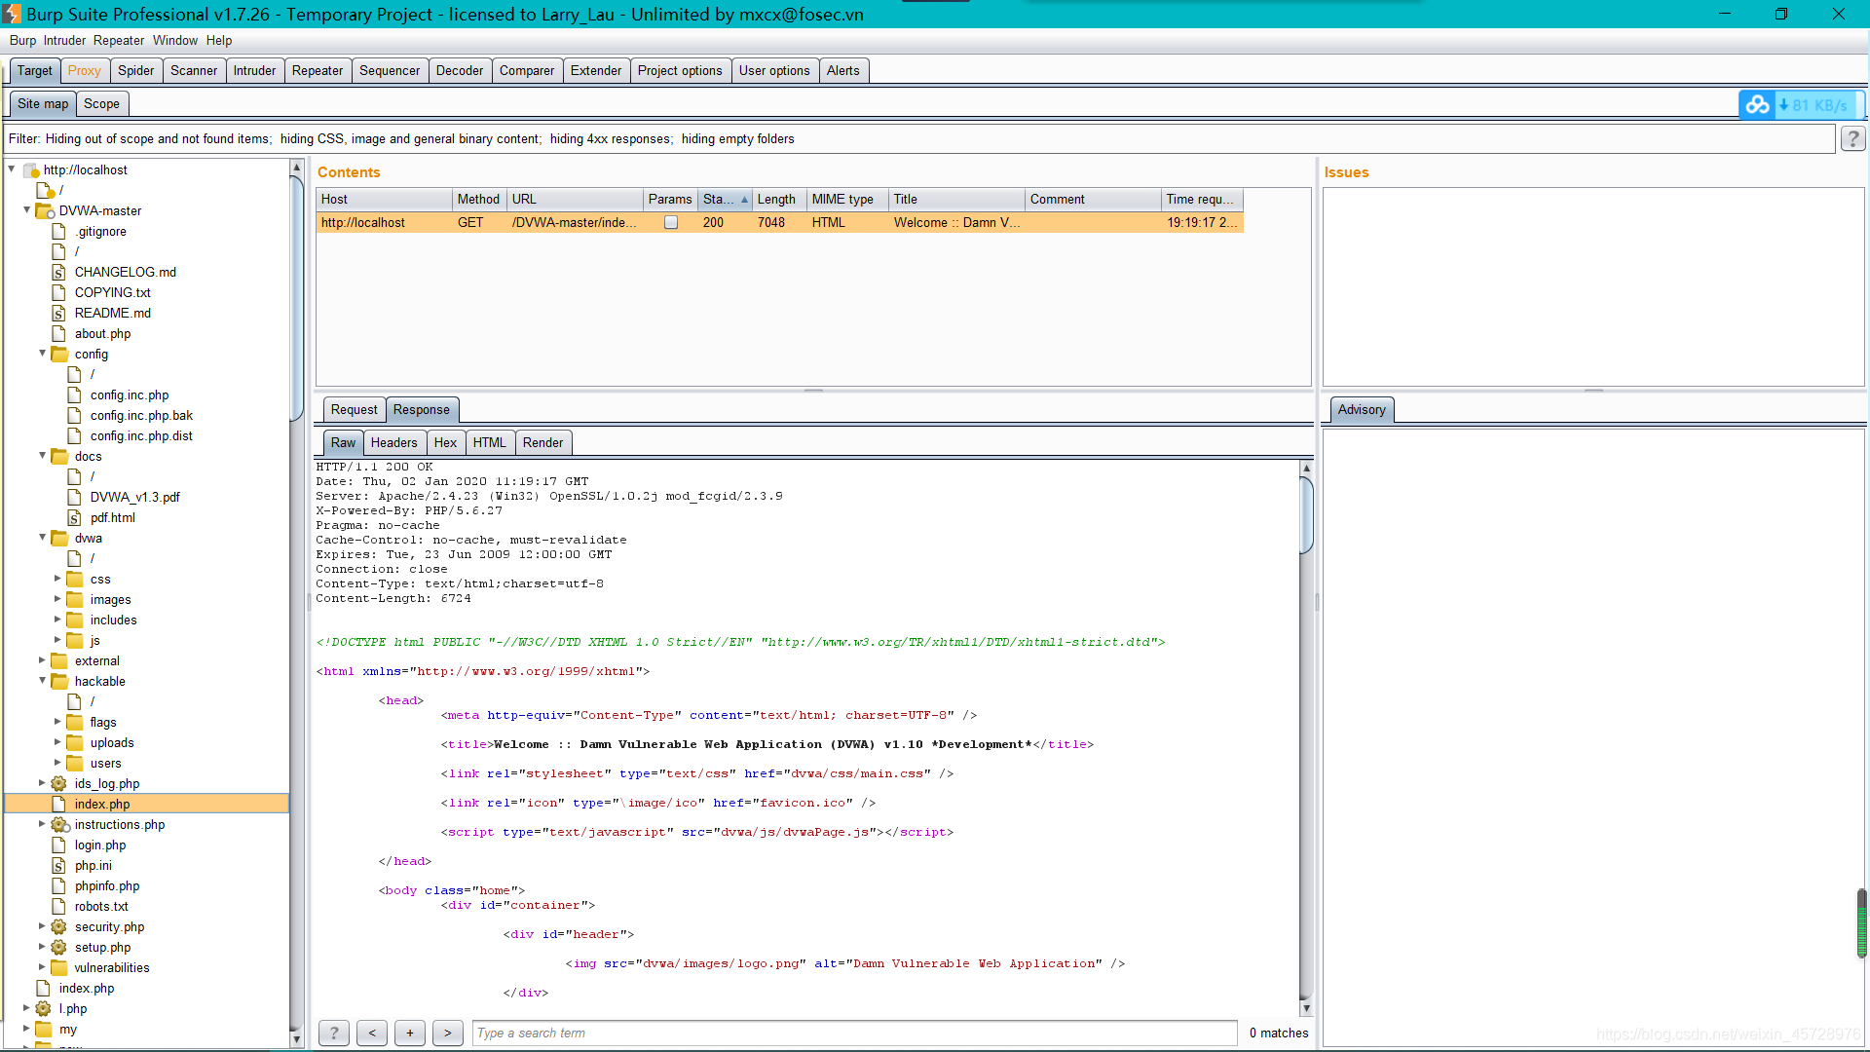1870x1052 pixels.
Task: Expand the vulnerabilities folder
Action: [44, 967]
